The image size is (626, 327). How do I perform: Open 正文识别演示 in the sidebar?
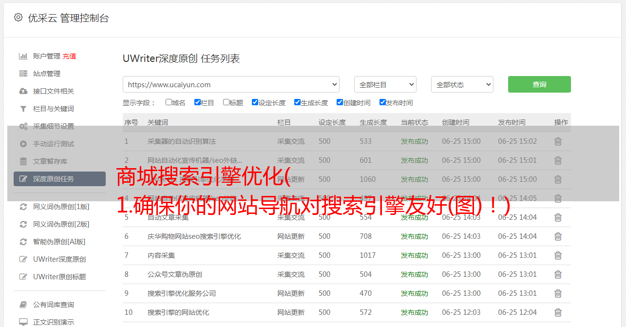coord(54,322)
